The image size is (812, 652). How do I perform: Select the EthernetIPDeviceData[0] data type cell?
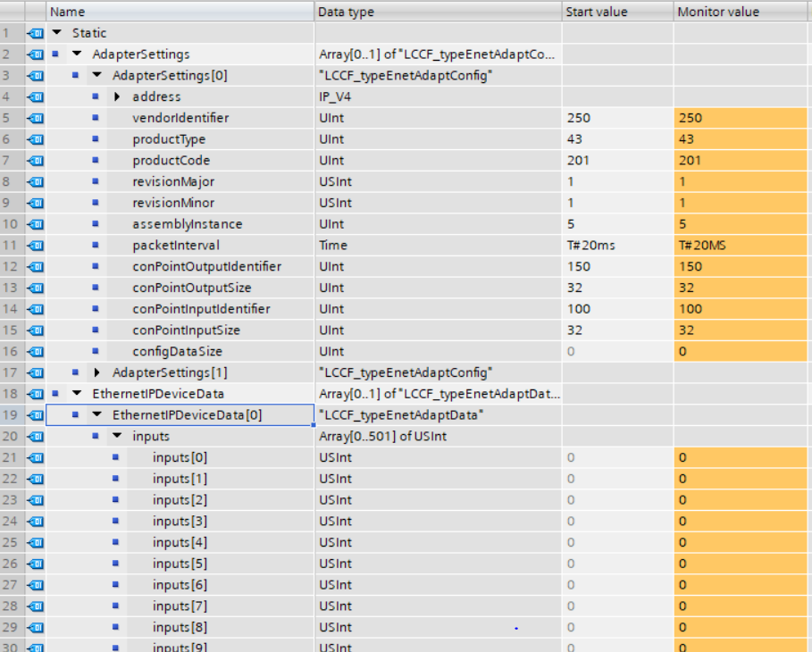[x=438, y=415]
